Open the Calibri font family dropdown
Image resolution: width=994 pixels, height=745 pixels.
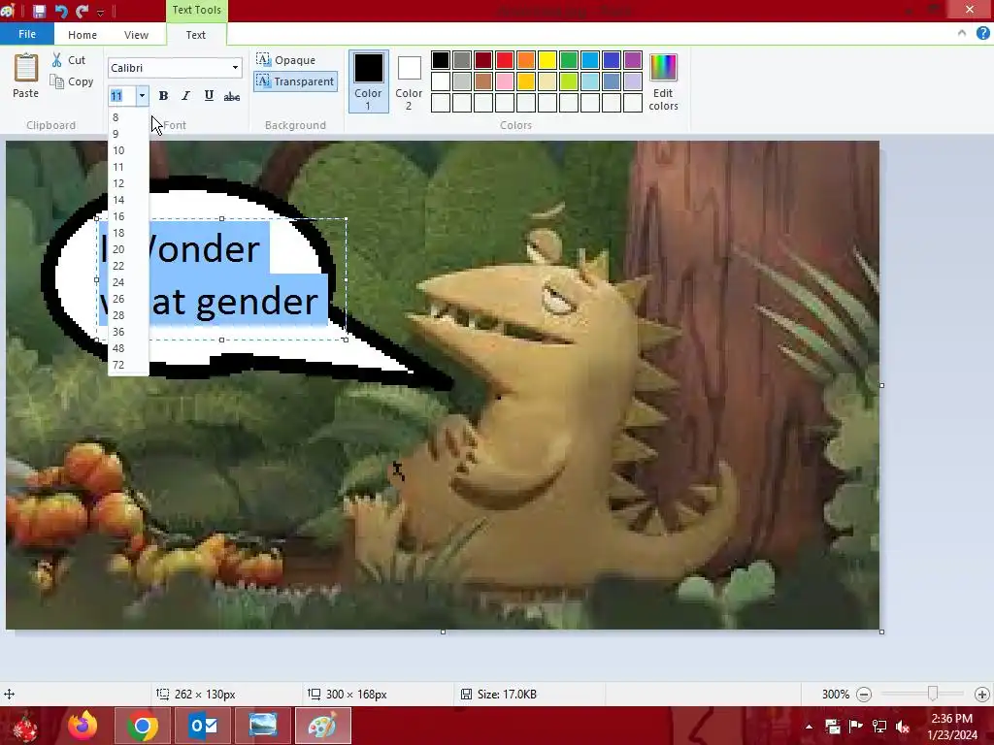[x=235, y=68]
